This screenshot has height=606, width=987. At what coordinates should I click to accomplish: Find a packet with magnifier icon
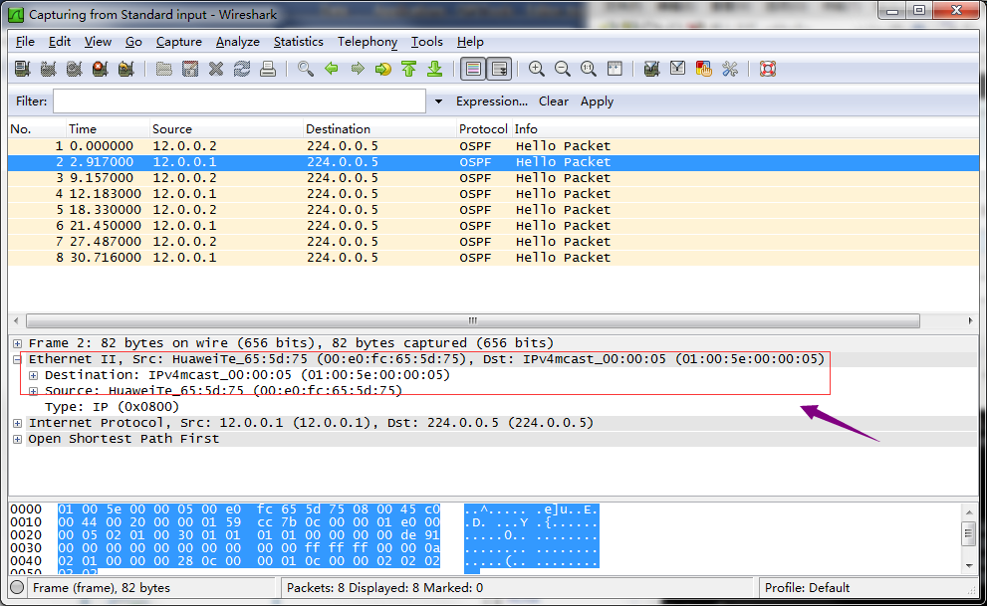306,69
